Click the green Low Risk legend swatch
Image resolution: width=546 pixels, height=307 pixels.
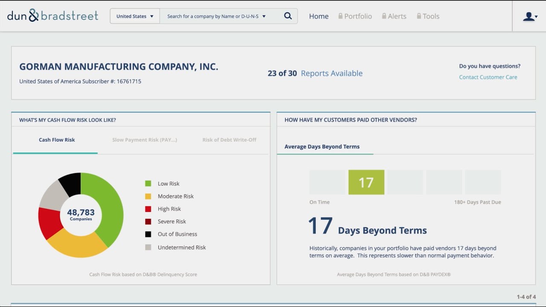[148, 184]
